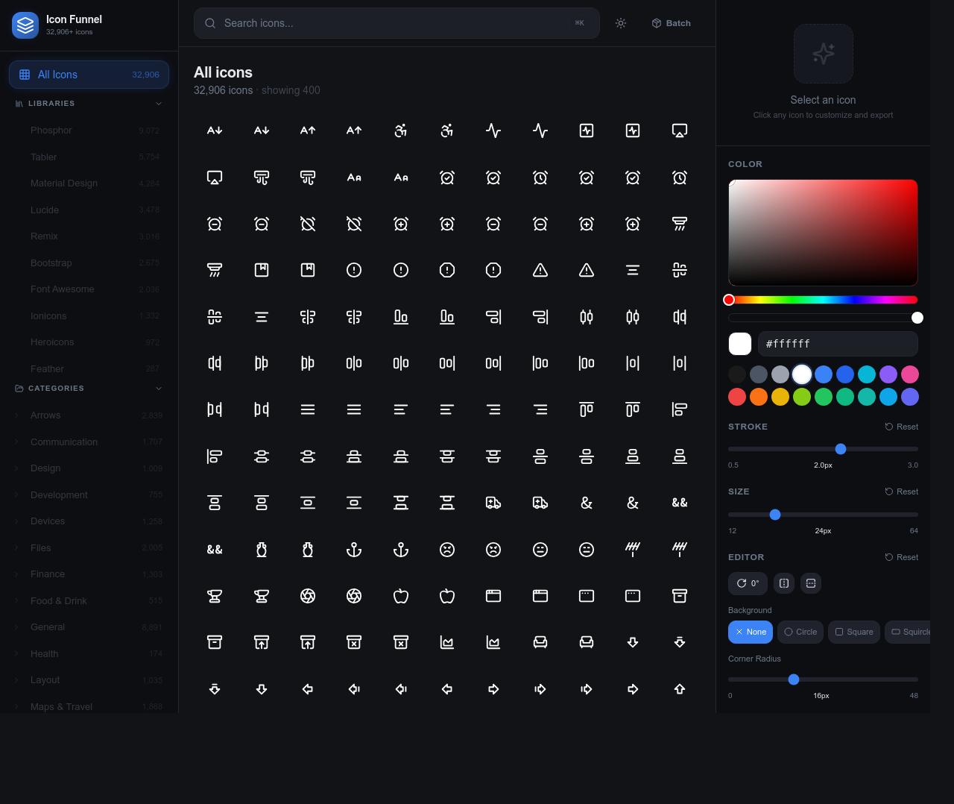This screenshot has height=804, width=954.
Task: Switch to light theme with the sun toggle
Action: [x=620, y=23]
